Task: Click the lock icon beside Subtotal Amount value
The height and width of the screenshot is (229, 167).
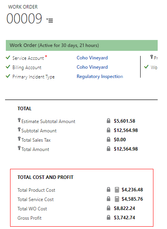Action: (108, 130)
